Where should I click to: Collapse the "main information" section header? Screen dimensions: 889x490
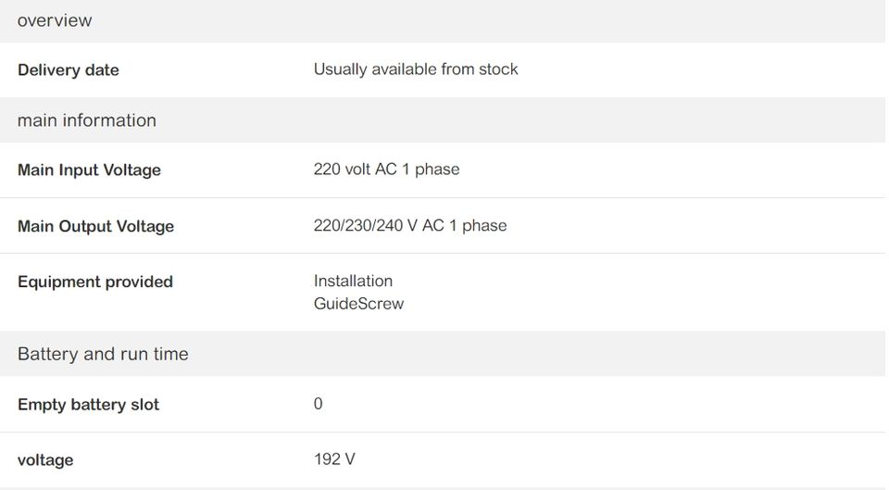click(x=86, y=120)
